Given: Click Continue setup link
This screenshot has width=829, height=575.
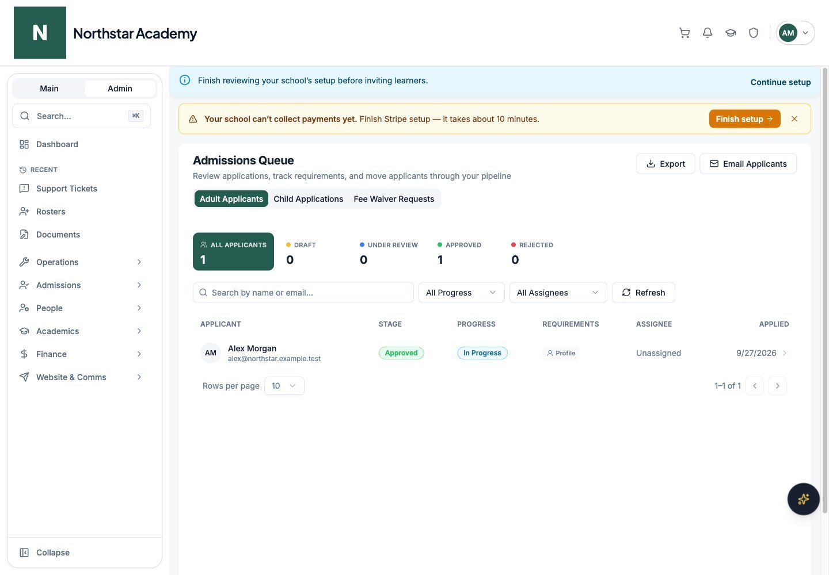Looking at the screenshot, I should pos(781,82).
